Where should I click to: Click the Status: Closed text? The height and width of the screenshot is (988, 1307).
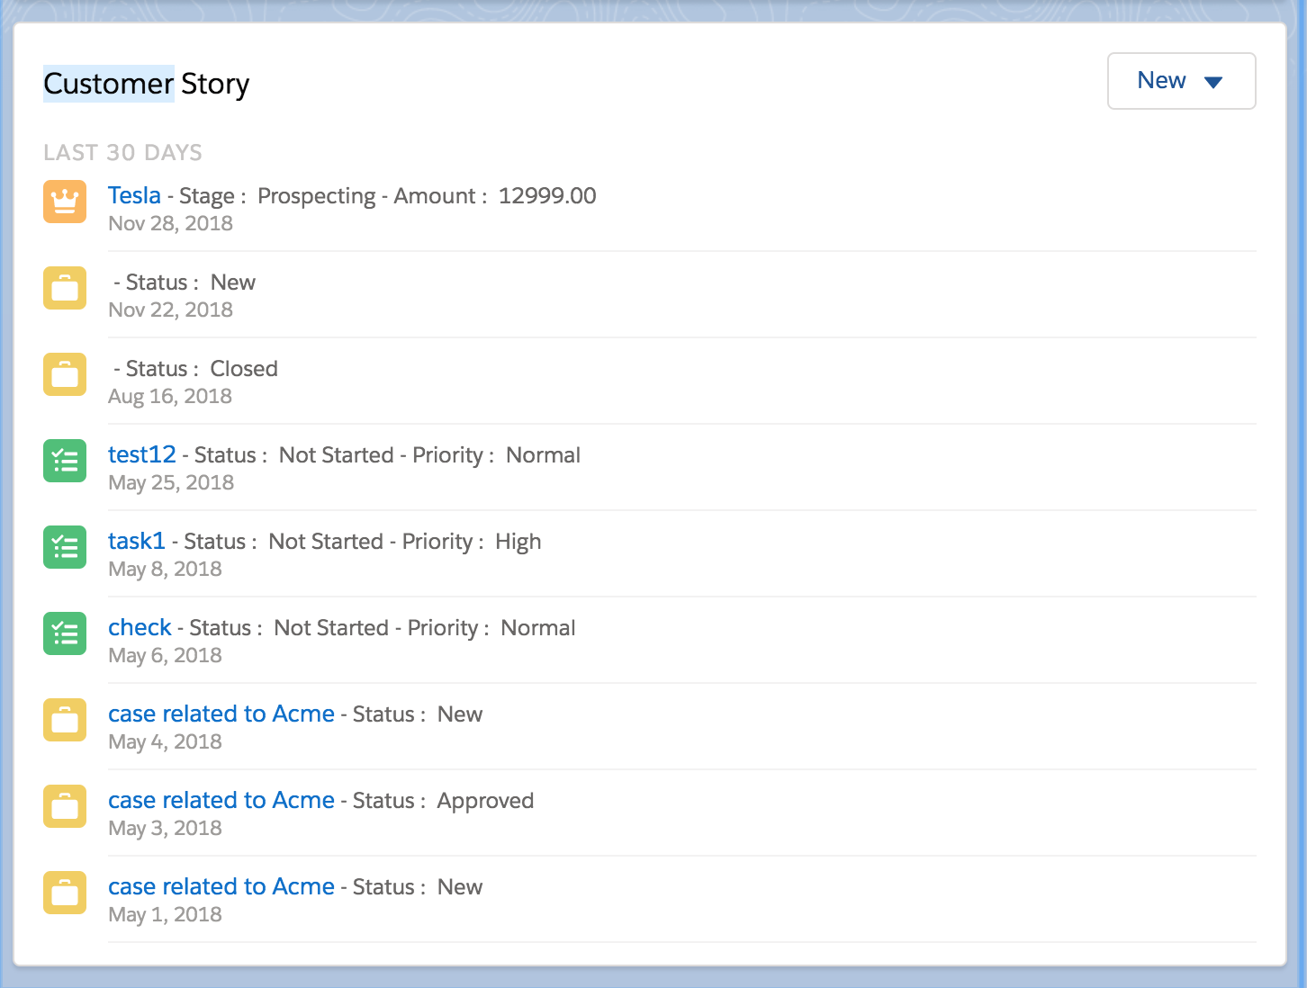click(202, 369)
